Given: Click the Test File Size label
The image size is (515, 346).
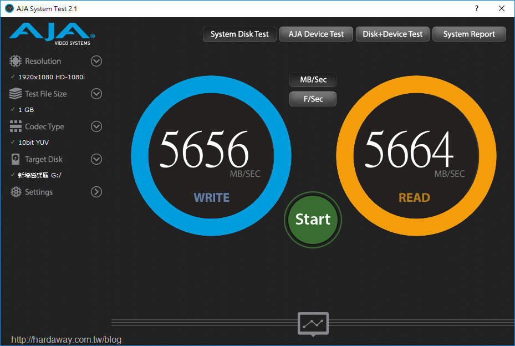Looking at the screenshot, I should tap(46, 94).
